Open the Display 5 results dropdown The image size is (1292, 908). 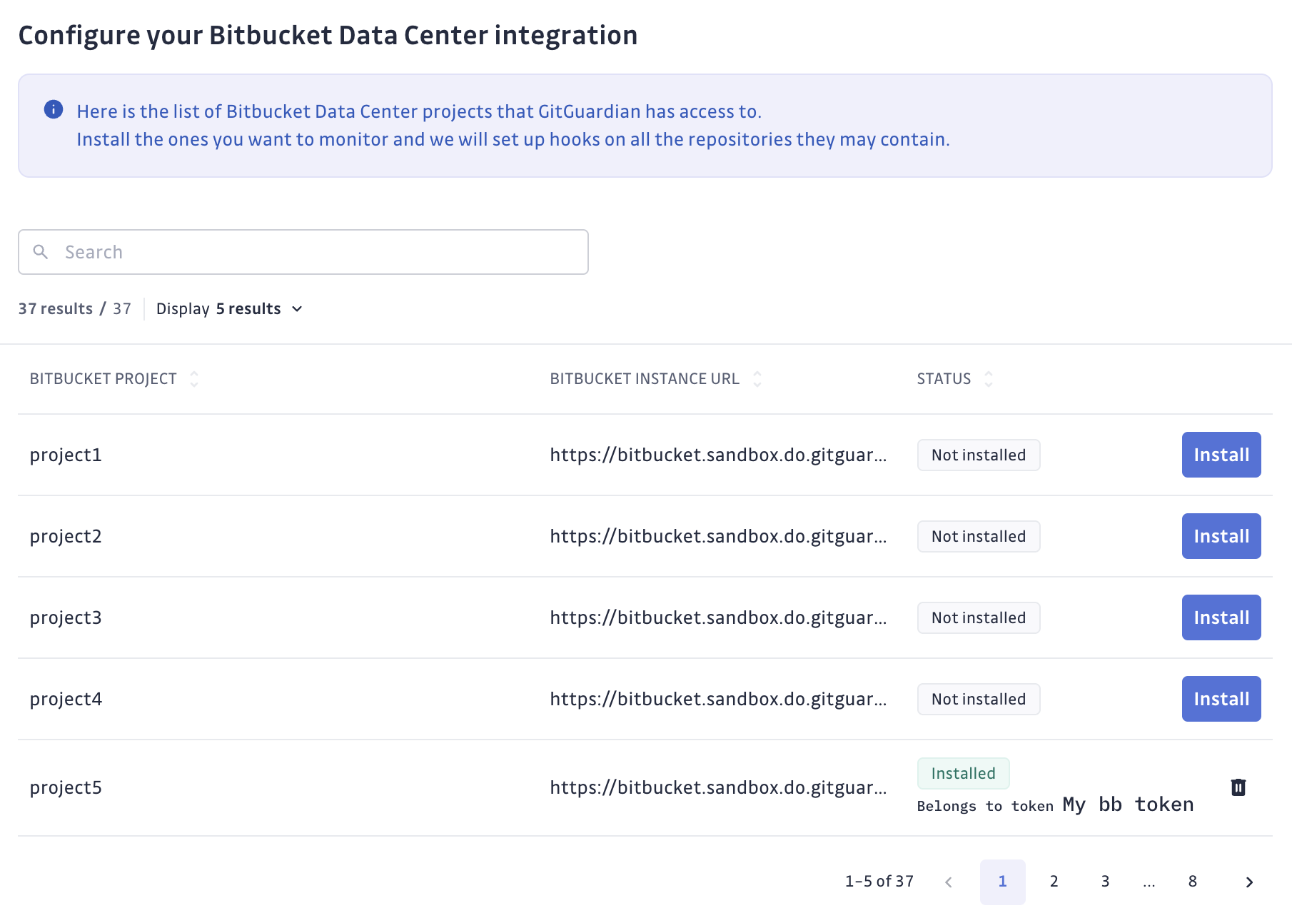230,309
